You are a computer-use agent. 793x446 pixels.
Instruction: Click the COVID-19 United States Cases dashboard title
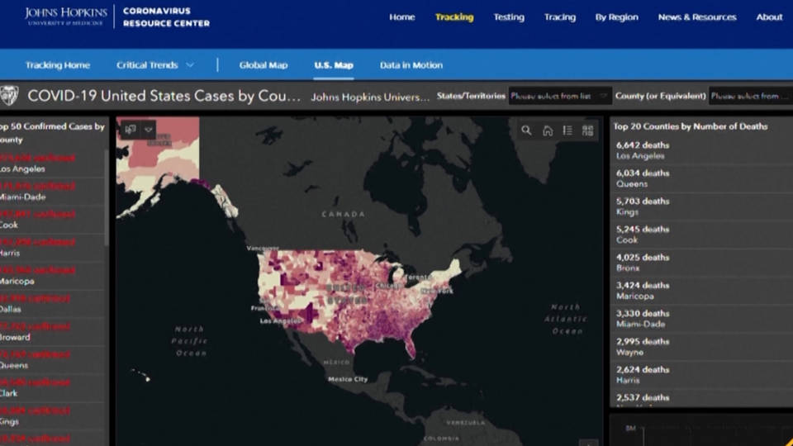[164, 96]
